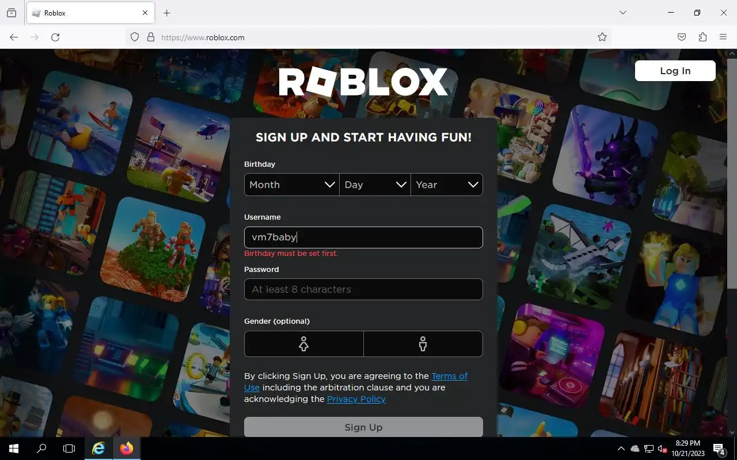Go forward one page
Image resolution: width=737 pixels, height=460 pixels.
pos(35,37)
